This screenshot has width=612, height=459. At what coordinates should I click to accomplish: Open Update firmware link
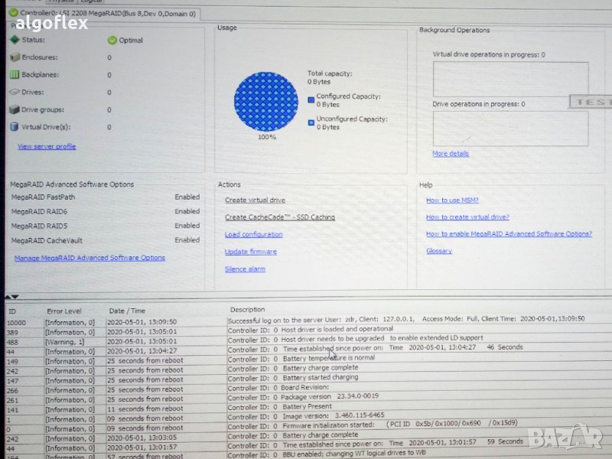tap(250, 252)
